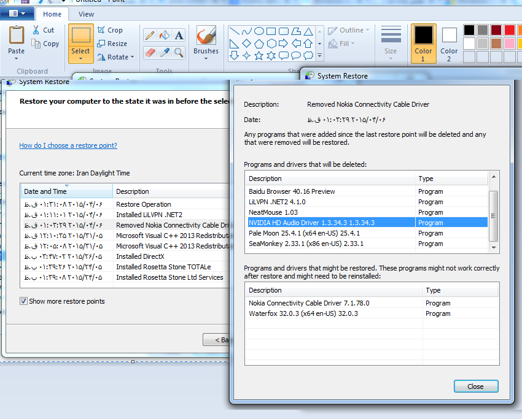The height and width of the screenshot is (419, 522).
Task: Open the Rotate dropdown
Action: 115,57
